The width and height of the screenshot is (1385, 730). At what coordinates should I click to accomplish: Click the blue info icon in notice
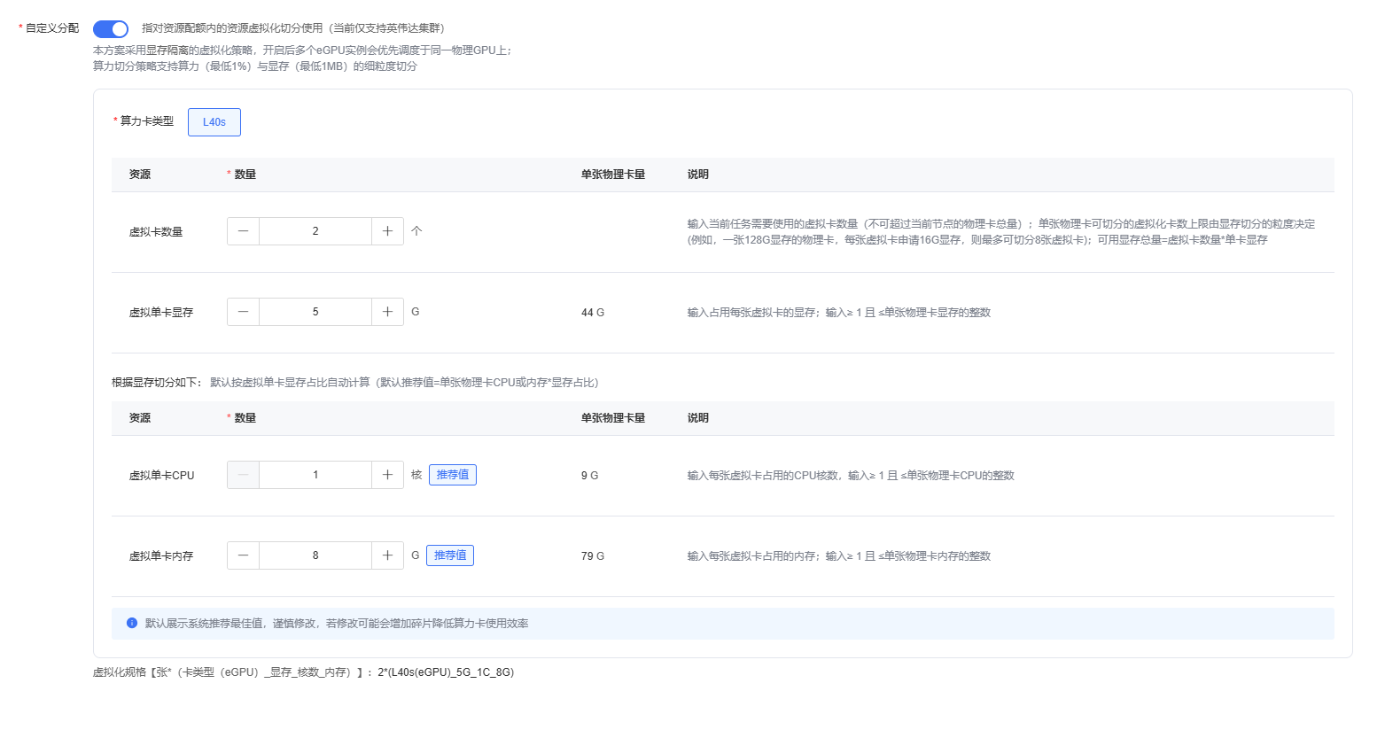click(x=132, y=624)
